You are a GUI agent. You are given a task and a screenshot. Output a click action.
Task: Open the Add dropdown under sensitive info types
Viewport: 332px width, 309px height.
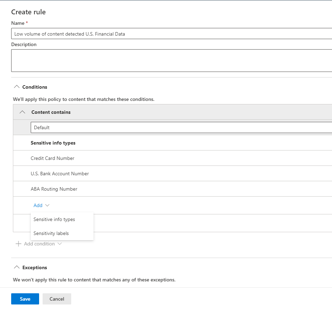(37, 205)
